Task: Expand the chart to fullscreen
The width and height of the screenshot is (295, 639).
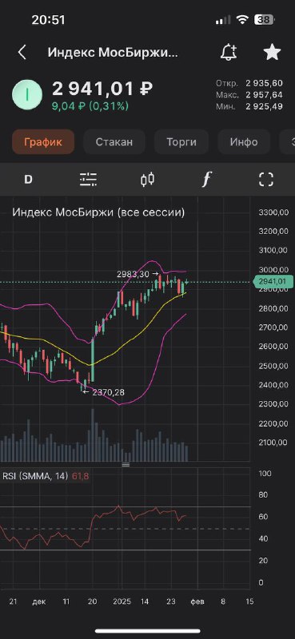Action: click(x=266, y=179)
